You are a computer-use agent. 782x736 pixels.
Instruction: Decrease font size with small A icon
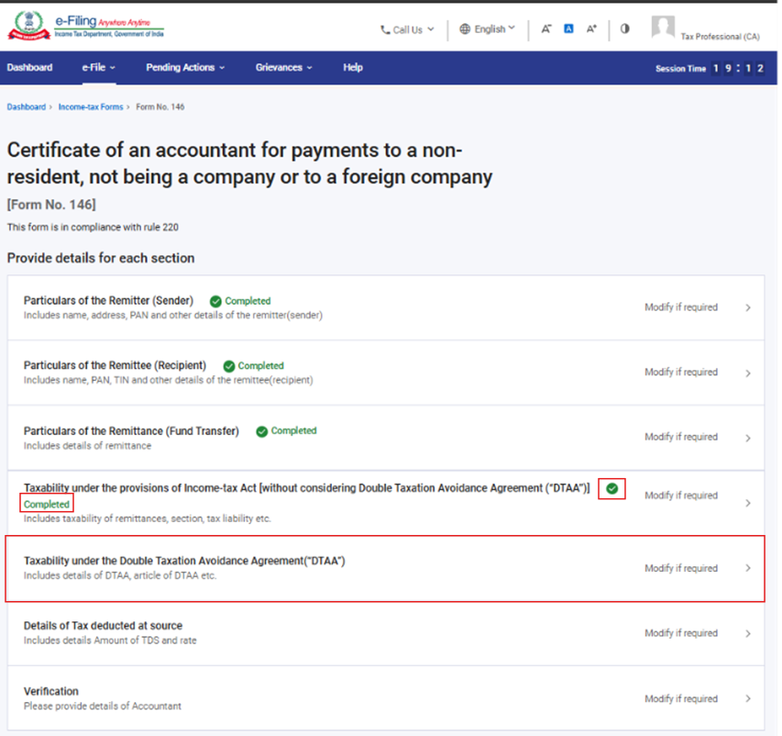(x=545, y=29)
